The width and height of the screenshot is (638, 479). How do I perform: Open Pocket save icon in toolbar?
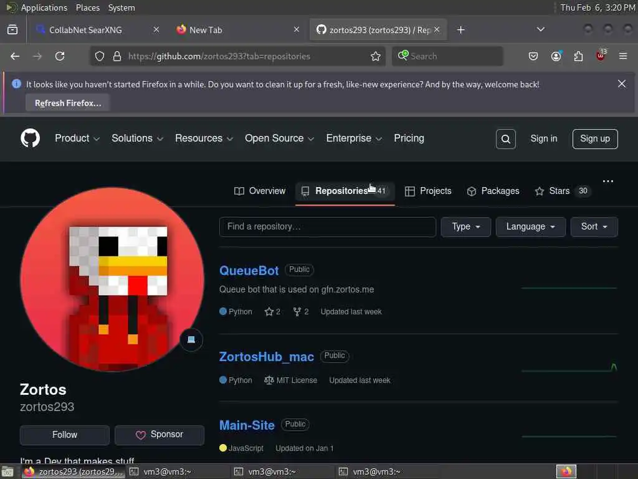click(x=533, y=56)
